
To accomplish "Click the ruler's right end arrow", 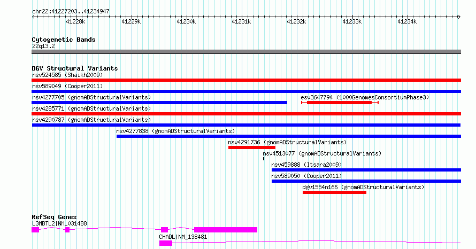I will [459, 17].
